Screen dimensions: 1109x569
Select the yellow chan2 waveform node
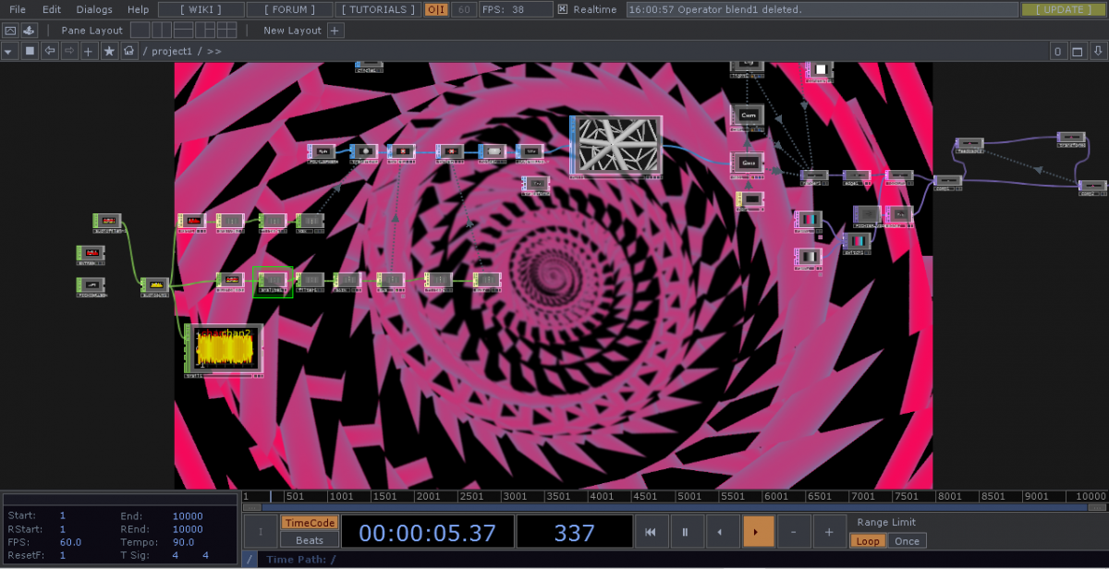(x=224, y=351)
